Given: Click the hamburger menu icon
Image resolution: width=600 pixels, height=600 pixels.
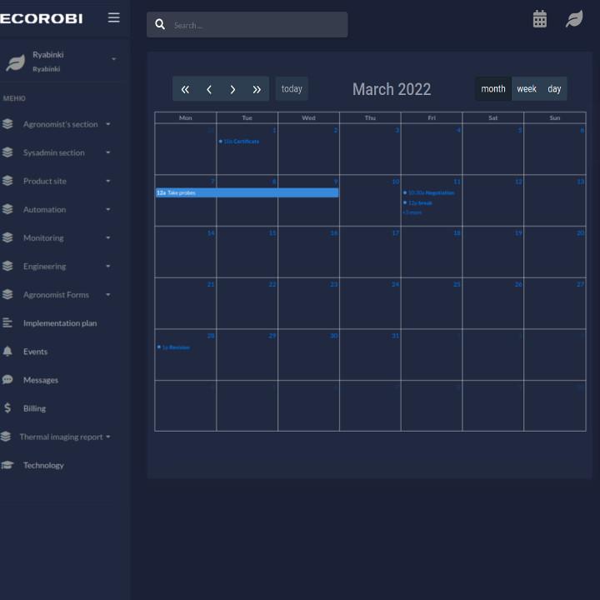Looking at the screenshot, I should 113,17.
